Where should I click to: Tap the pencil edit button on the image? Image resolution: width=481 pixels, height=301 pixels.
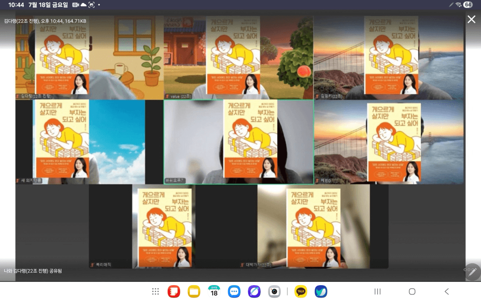tap(473, 271)
